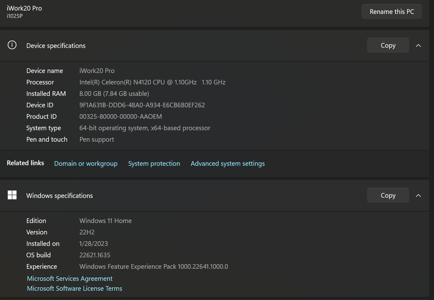Open the Domain or workgroup link

86,164
